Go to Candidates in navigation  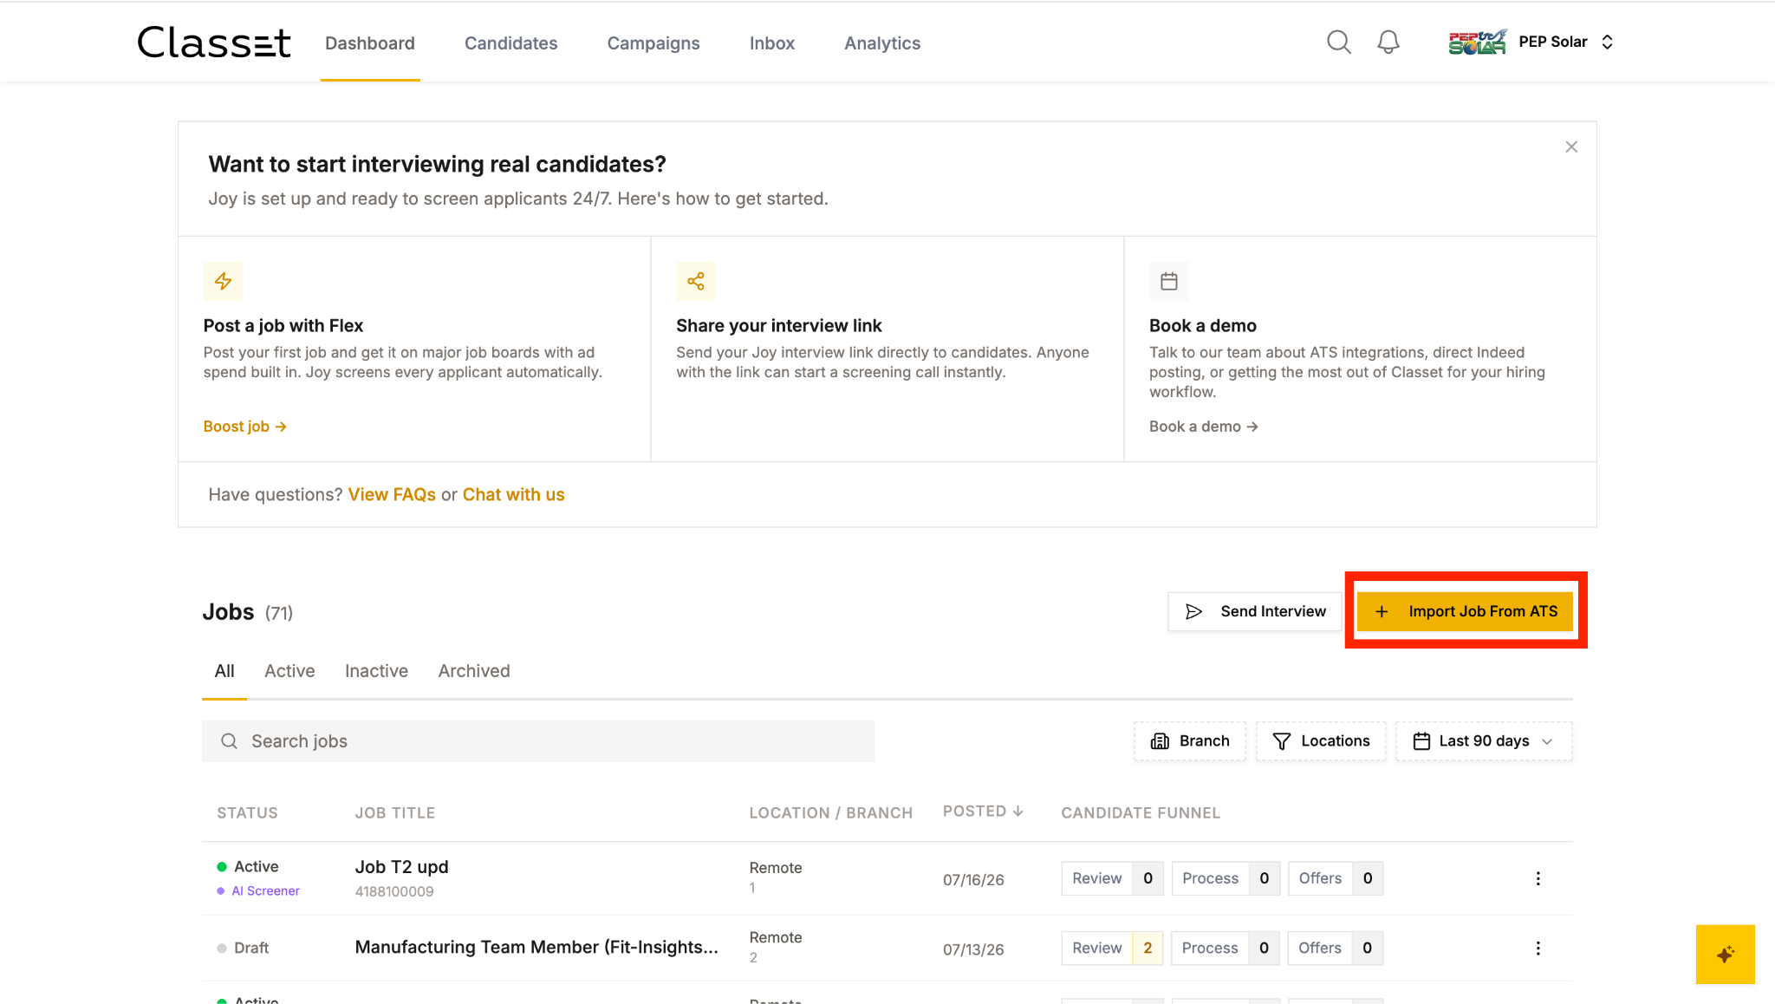click(x=511, y=43)
